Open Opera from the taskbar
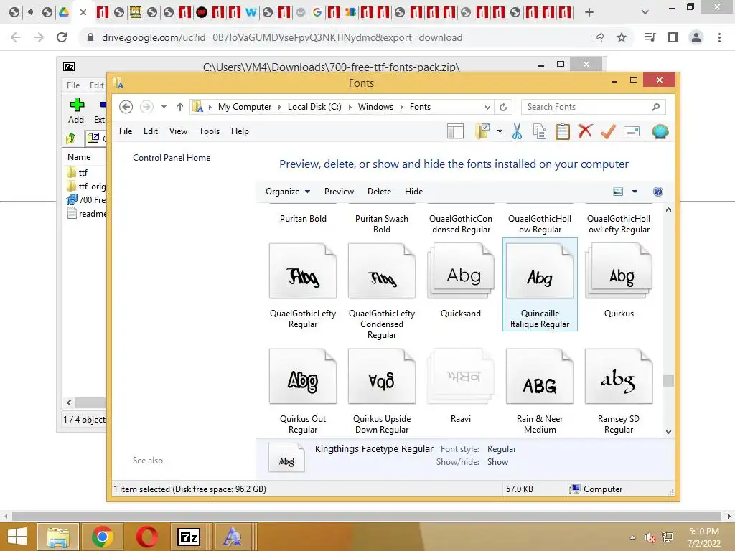The height and width of the screenshot is (551, 735). 146,537
